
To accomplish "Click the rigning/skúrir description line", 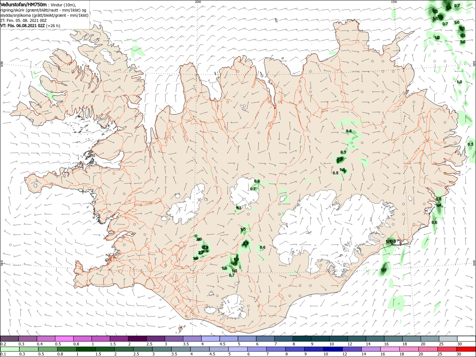I will (43, 10).
